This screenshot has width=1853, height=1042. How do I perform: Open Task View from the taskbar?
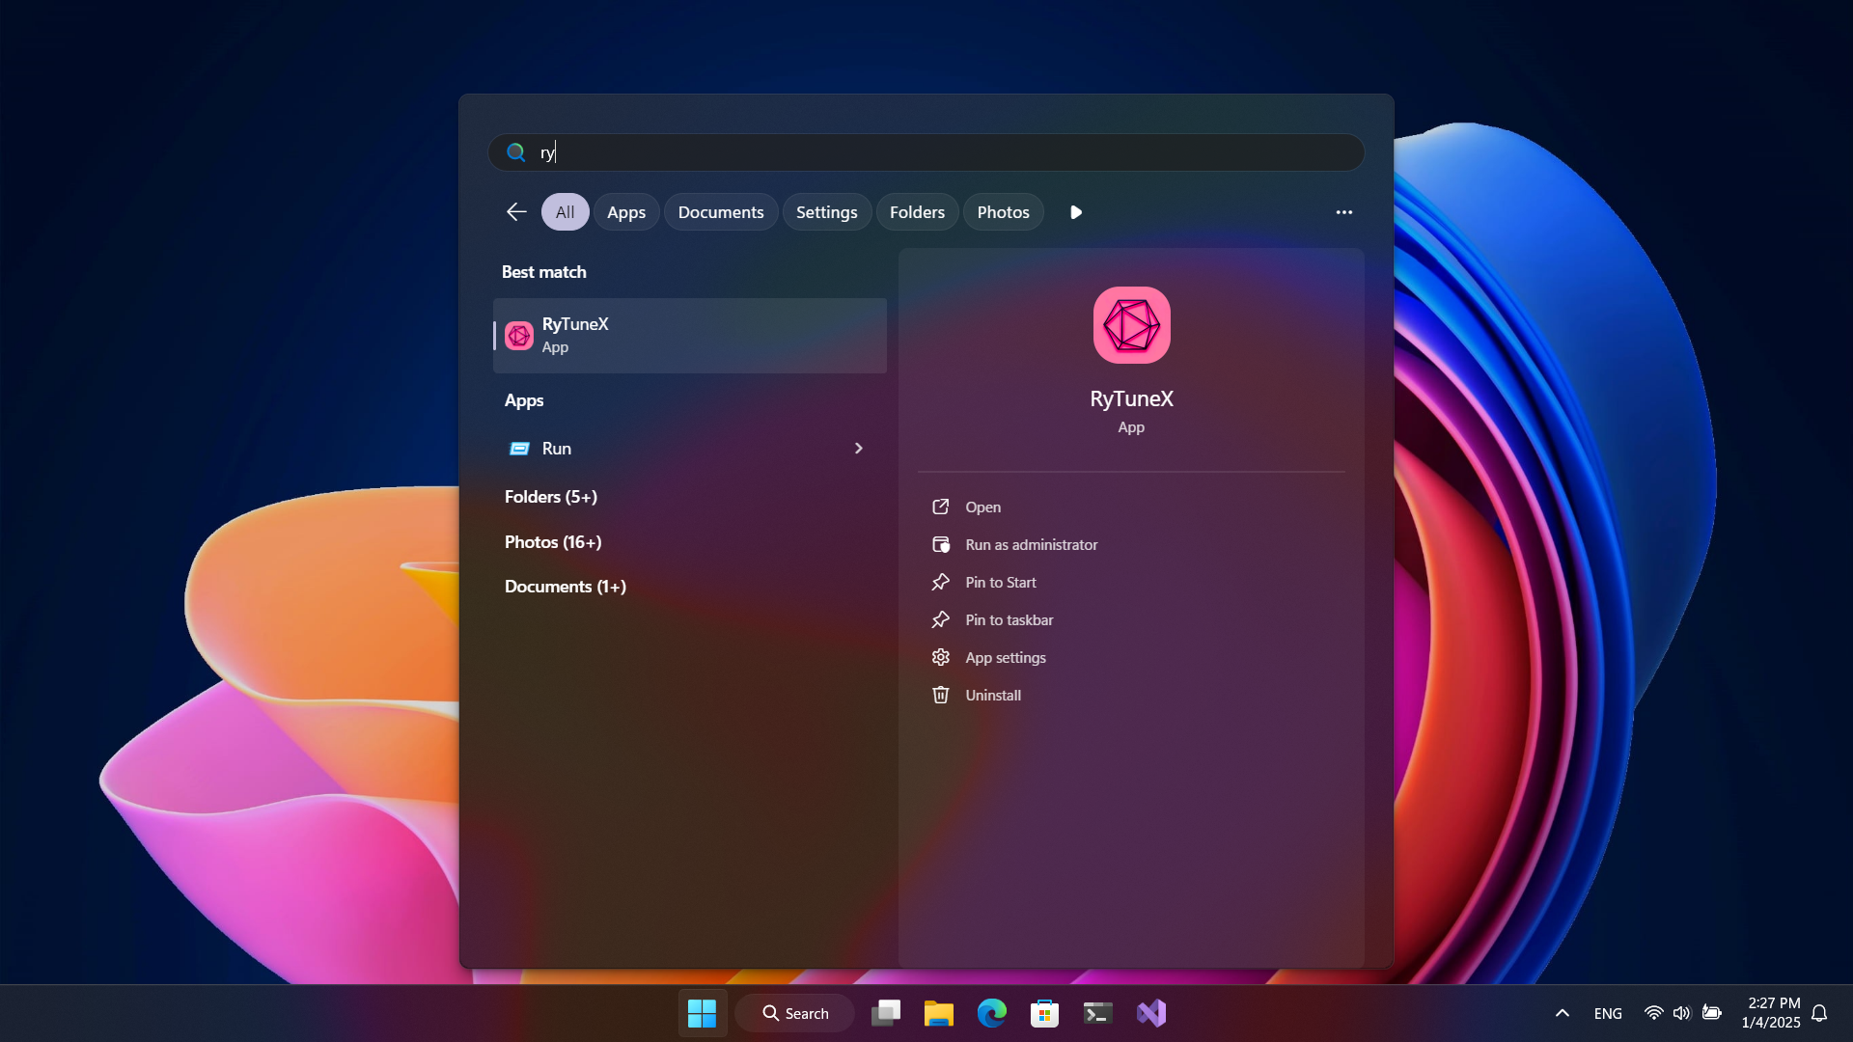886,1013
